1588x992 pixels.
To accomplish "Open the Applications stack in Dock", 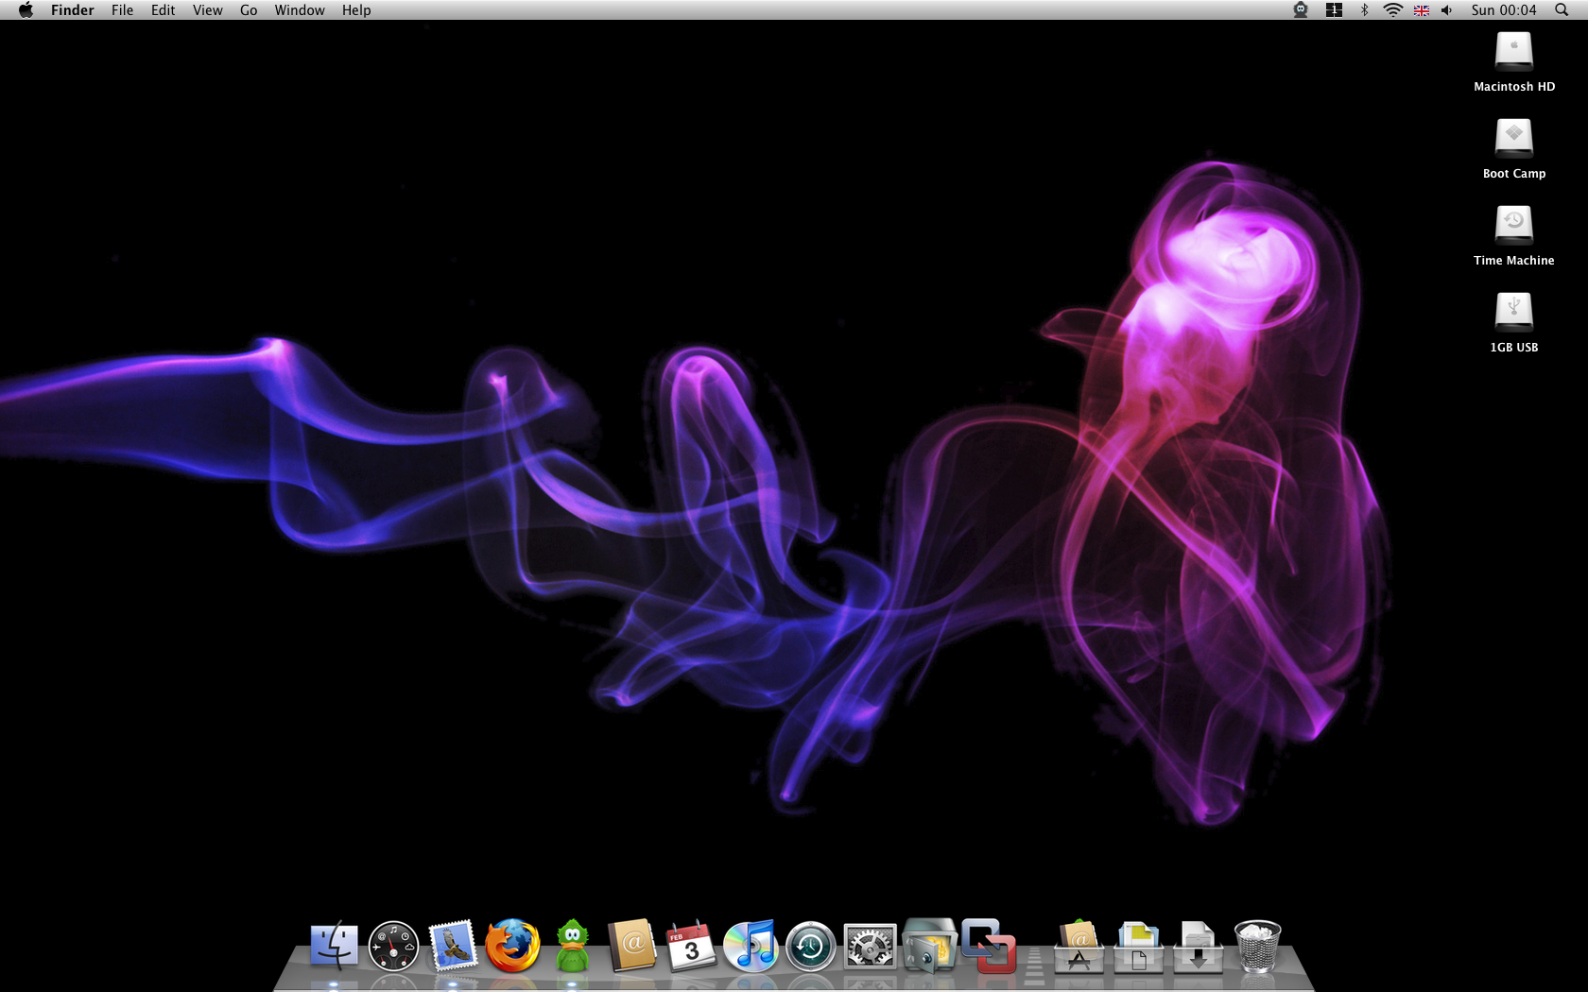I will pyautogui.click(x=1079, y=947).
